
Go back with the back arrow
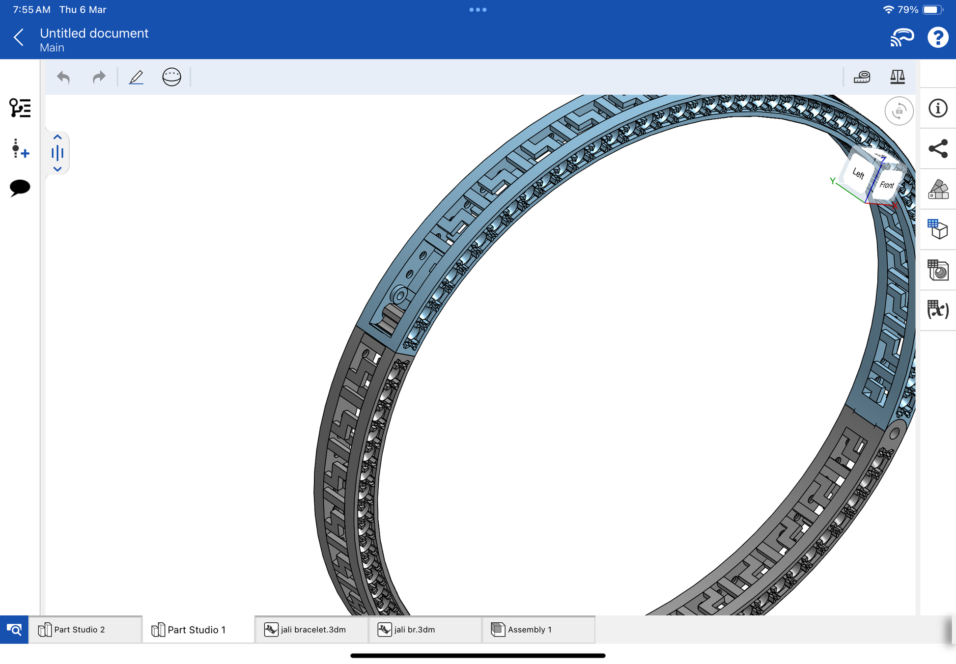point(19,37)
